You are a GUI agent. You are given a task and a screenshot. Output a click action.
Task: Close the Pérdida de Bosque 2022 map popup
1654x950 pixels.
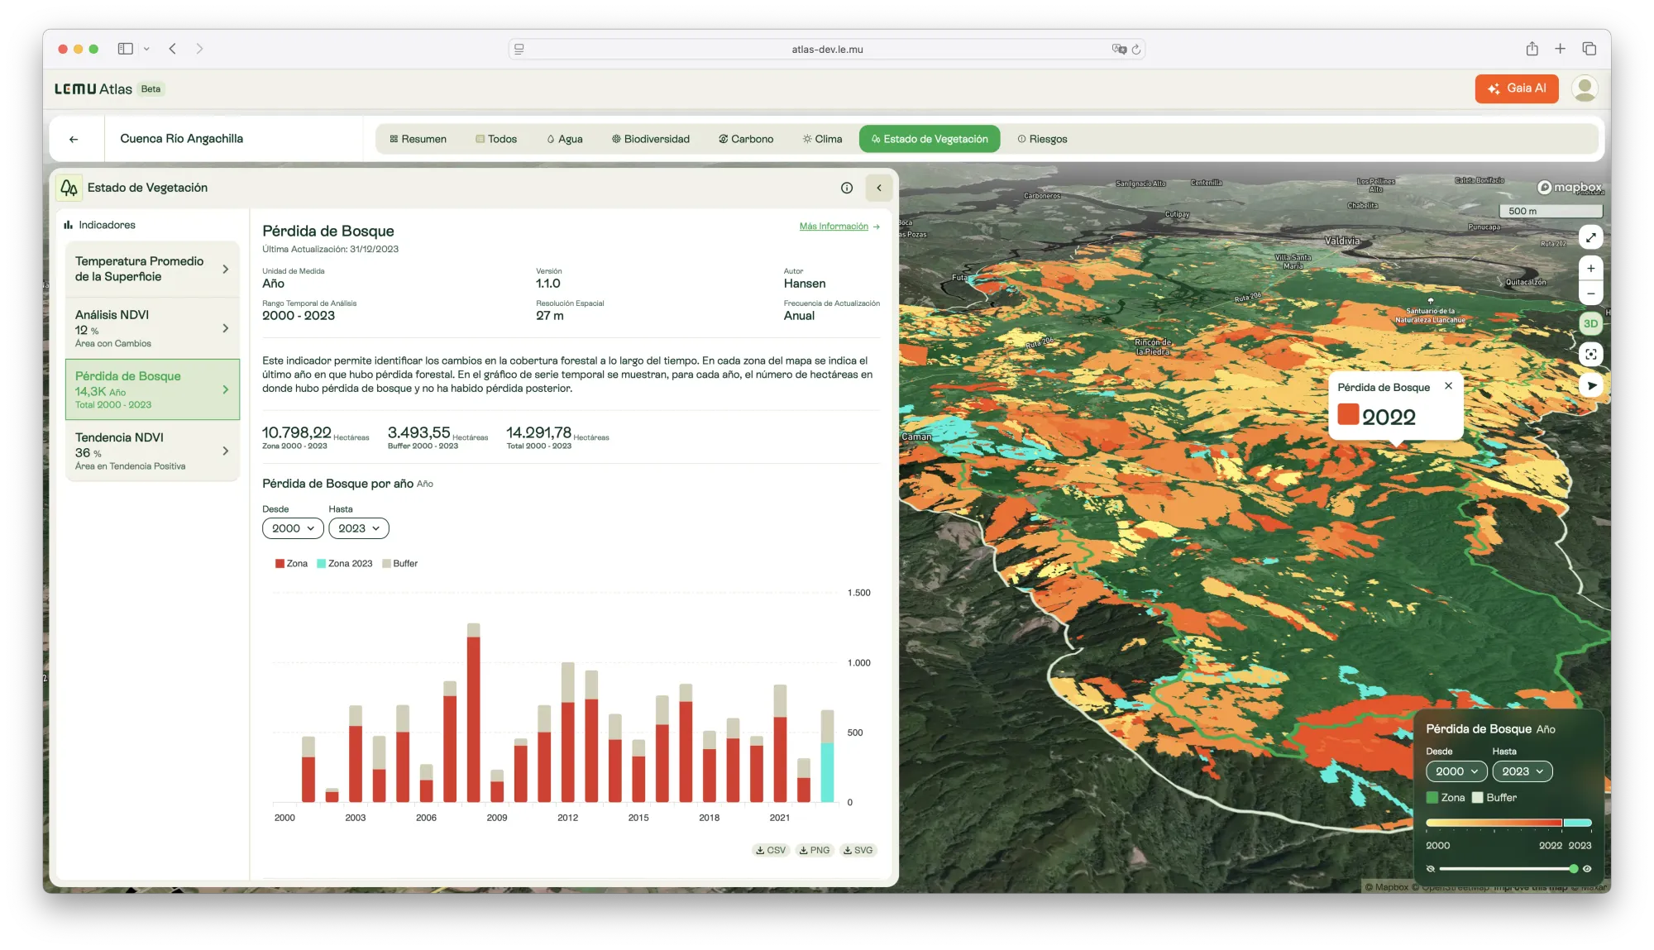[1448, 385]
